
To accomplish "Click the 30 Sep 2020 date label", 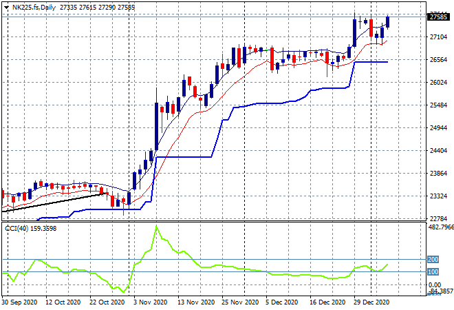I will [20, 302].
